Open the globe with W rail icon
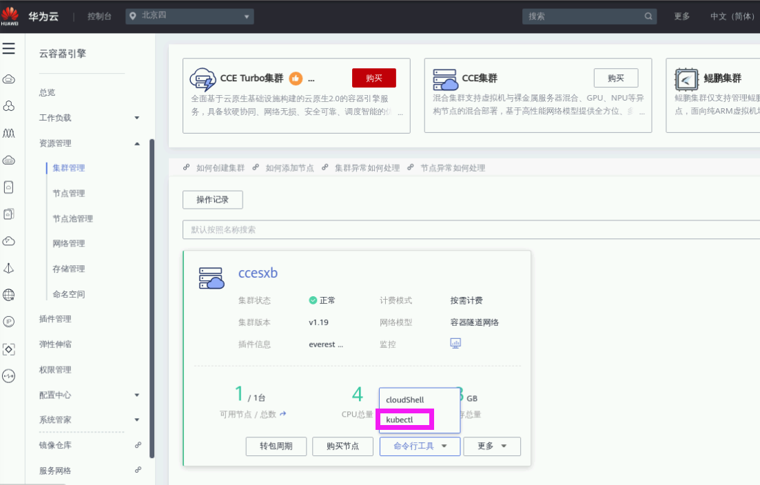This screenshot has height=485, width=760. pyautogui.click(x=9, y=295)
